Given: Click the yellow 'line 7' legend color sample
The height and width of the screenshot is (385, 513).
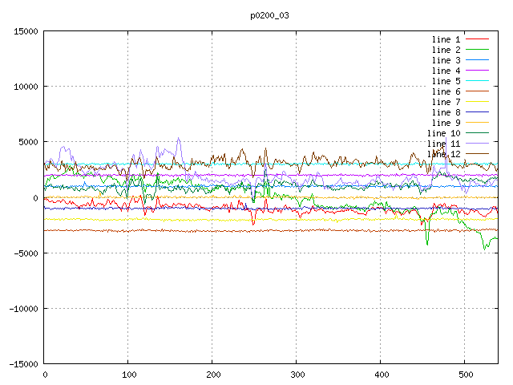Looking at the screenshot, I should tap(478, 102).
